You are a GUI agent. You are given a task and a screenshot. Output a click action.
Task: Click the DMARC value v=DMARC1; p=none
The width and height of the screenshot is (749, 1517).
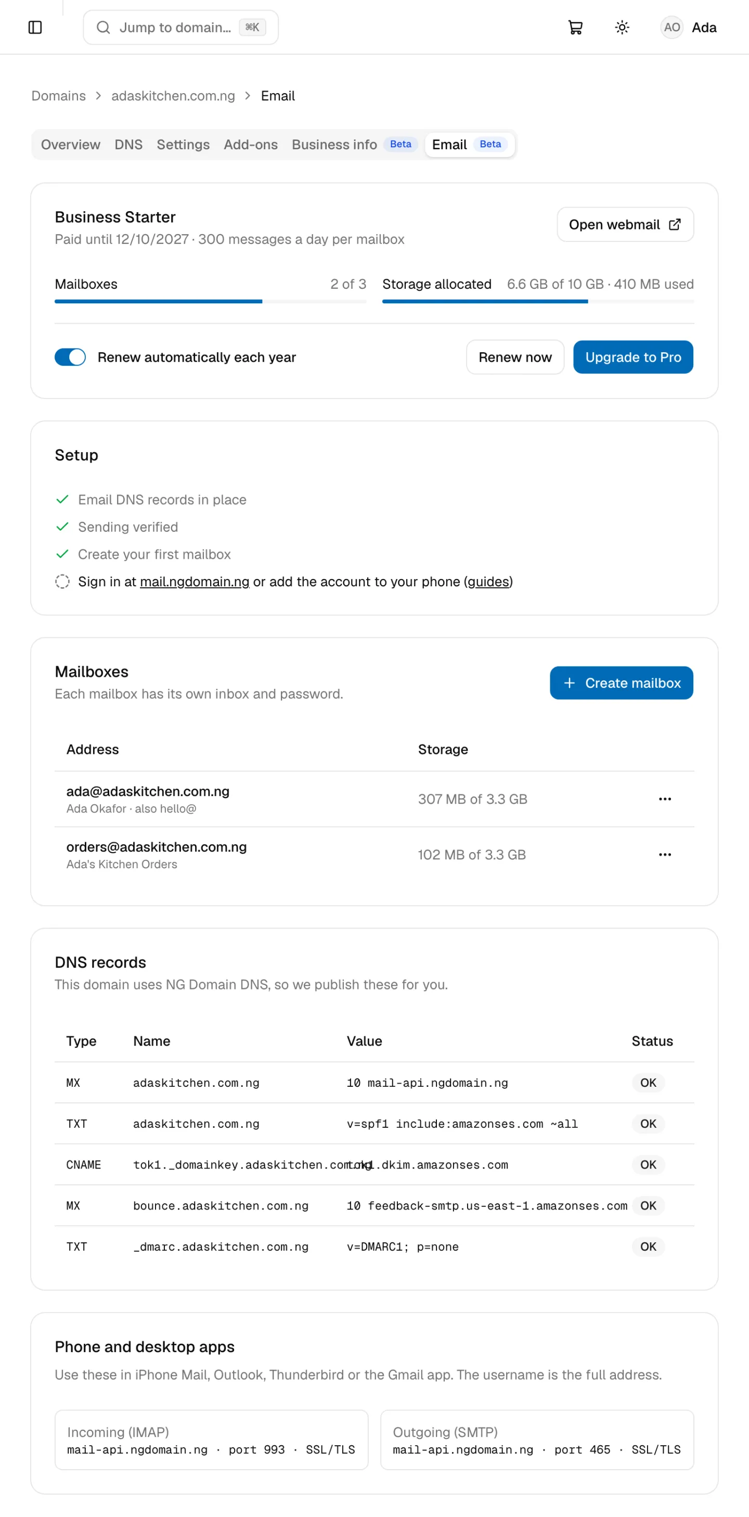coord(403,1246)
